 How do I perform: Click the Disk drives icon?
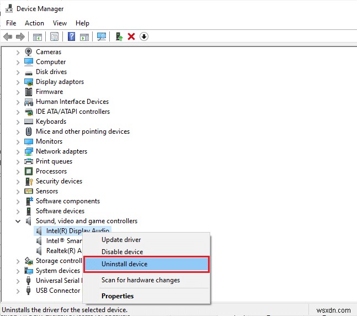[x=29, y=73]
